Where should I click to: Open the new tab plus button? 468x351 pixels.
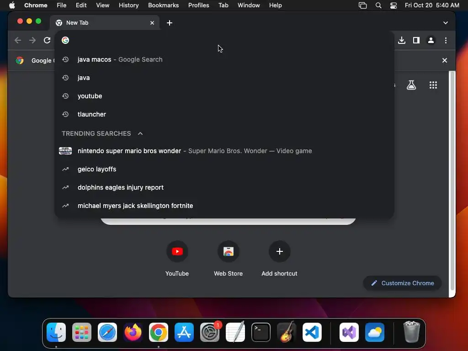coord(170,23)
